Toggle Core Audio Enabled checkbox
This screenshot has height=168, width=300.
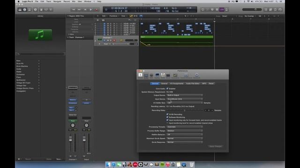pos(167,89)
